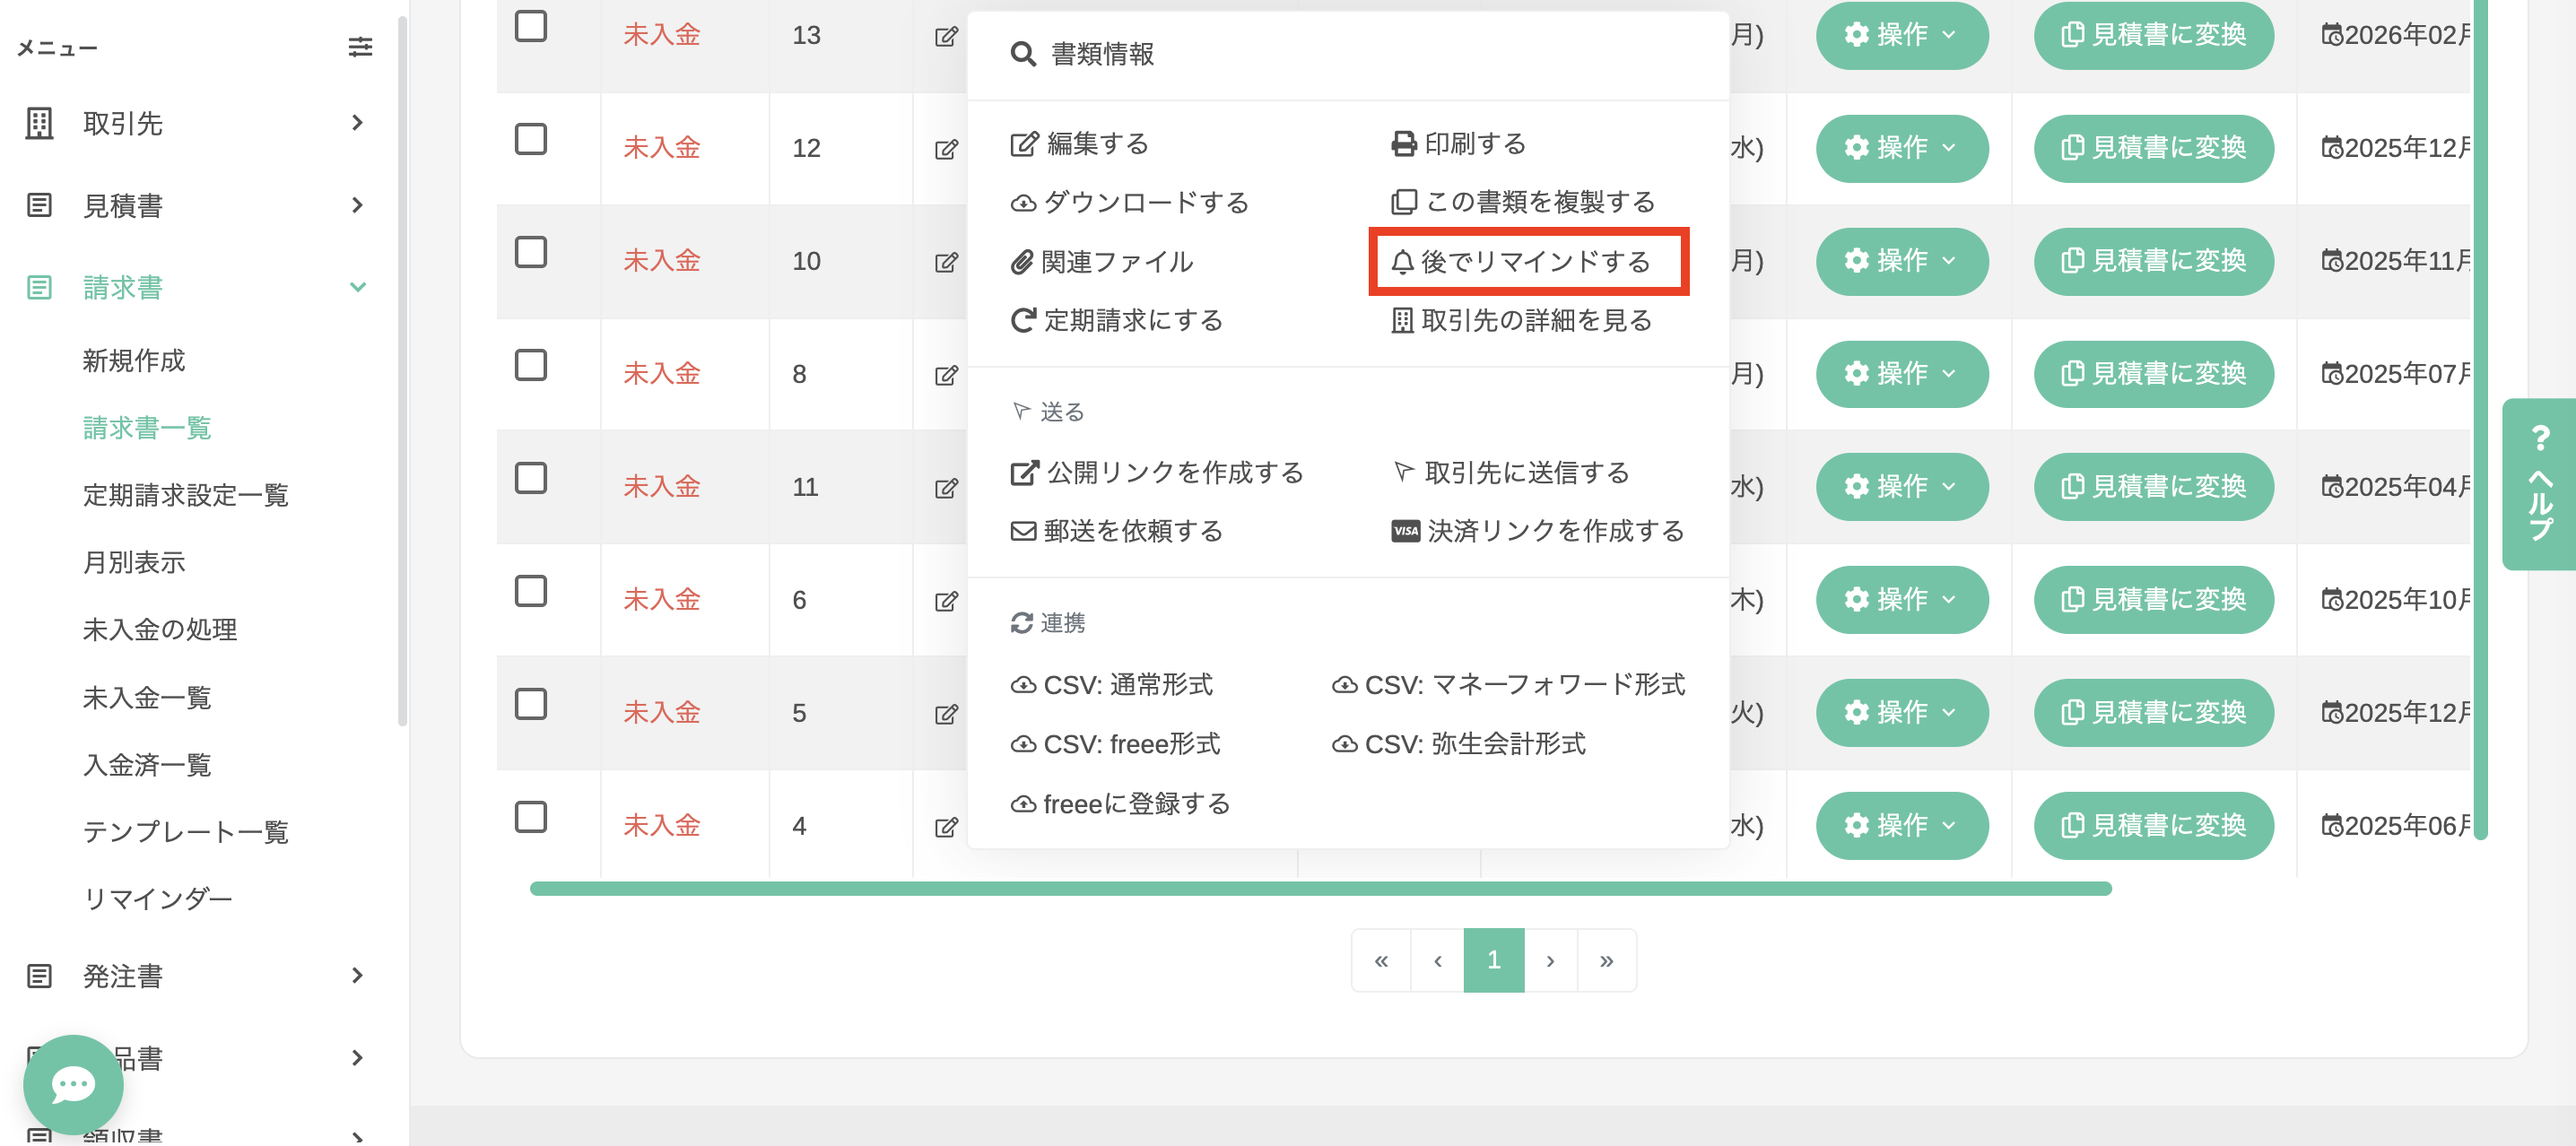Click the edit pencil icon in row 11
Viewport: 2576px width, 1146px height.
point(945,489)
